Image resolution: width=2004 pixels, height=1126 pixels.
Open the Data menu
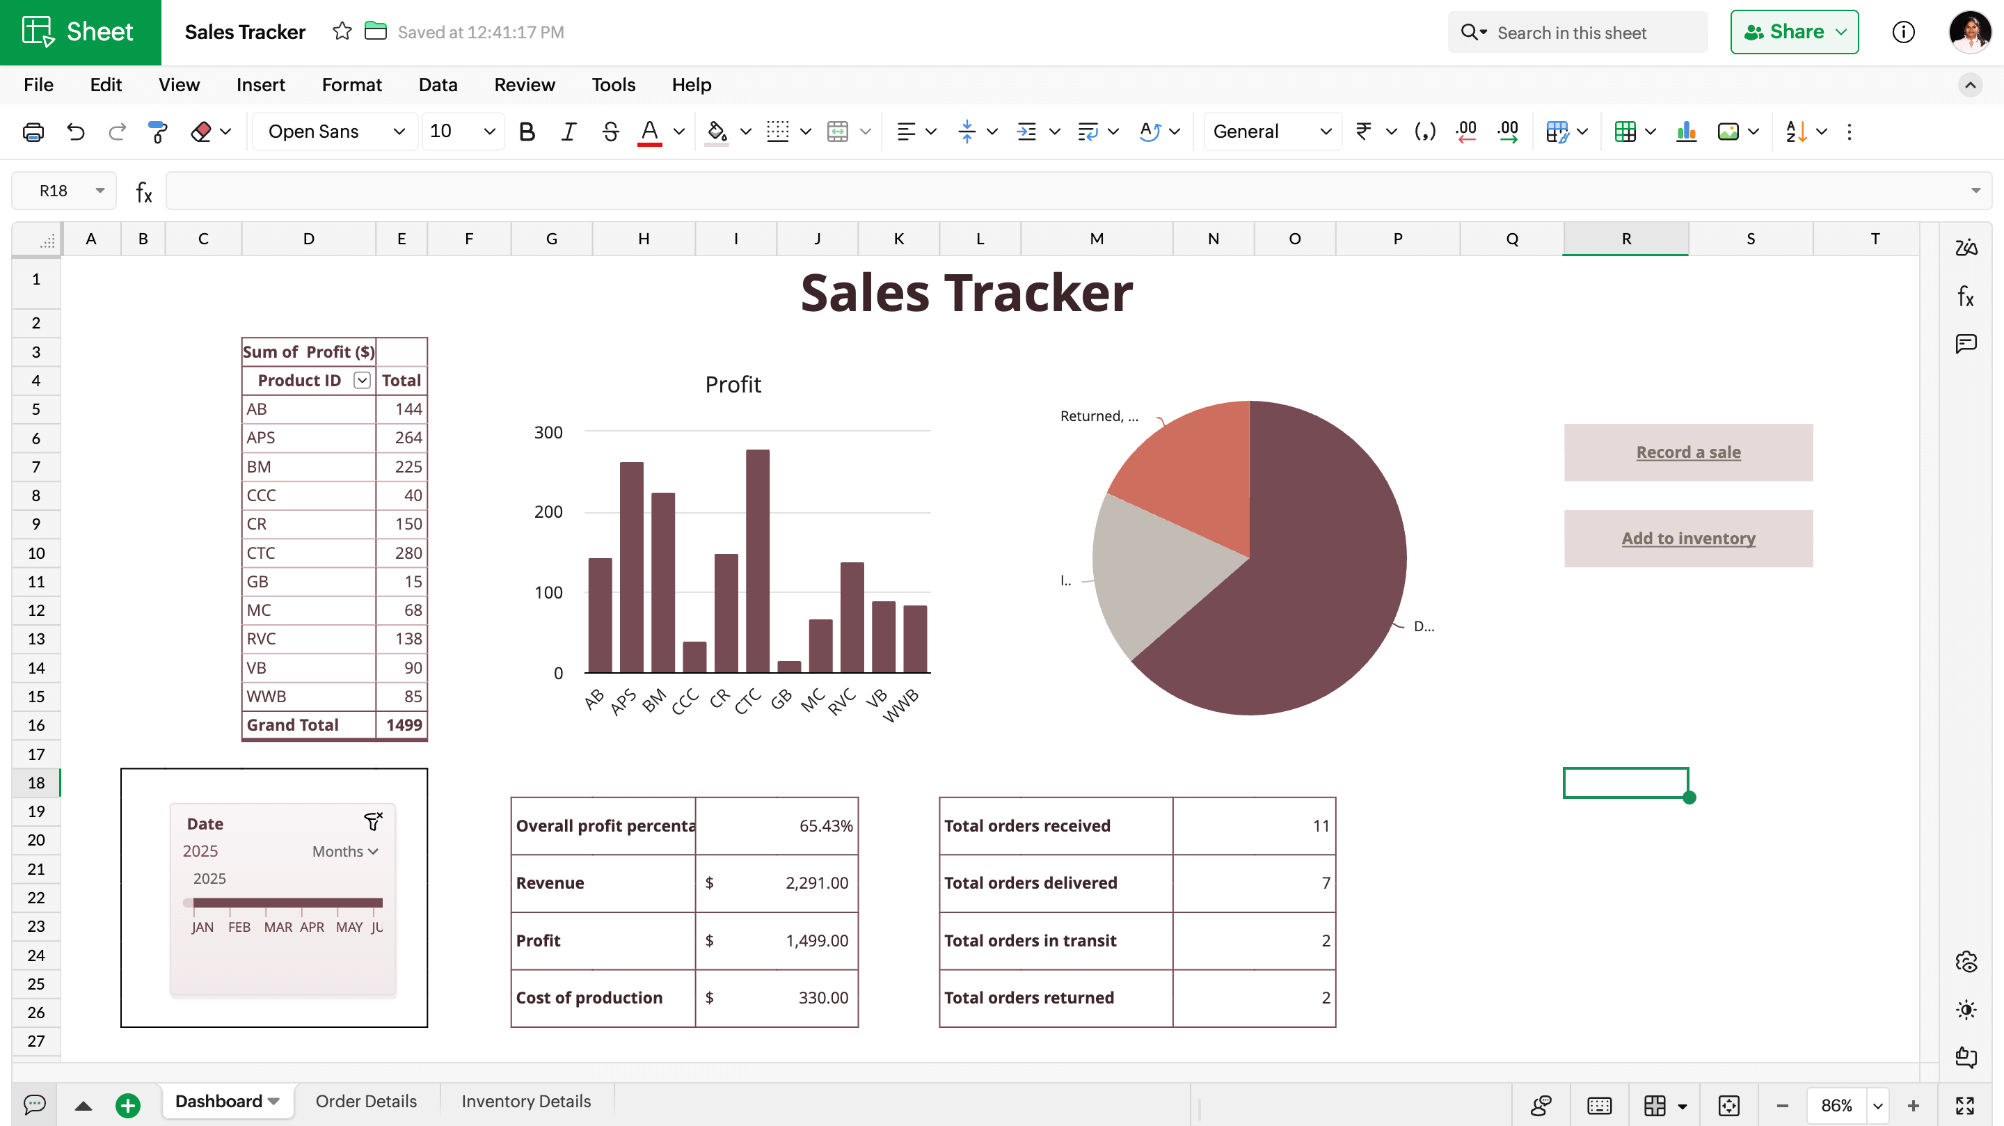click(x=437, y=84)
